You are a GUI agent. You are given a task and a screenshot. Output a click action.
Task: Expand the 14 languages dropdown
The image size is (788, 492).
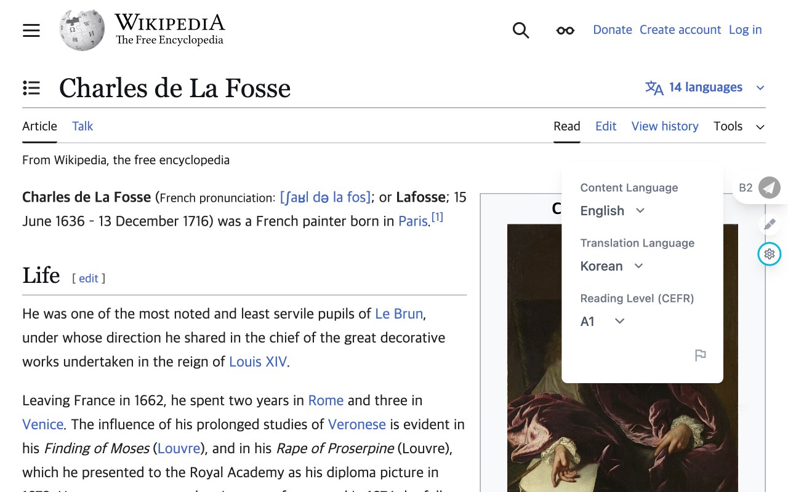click(705, 87)
